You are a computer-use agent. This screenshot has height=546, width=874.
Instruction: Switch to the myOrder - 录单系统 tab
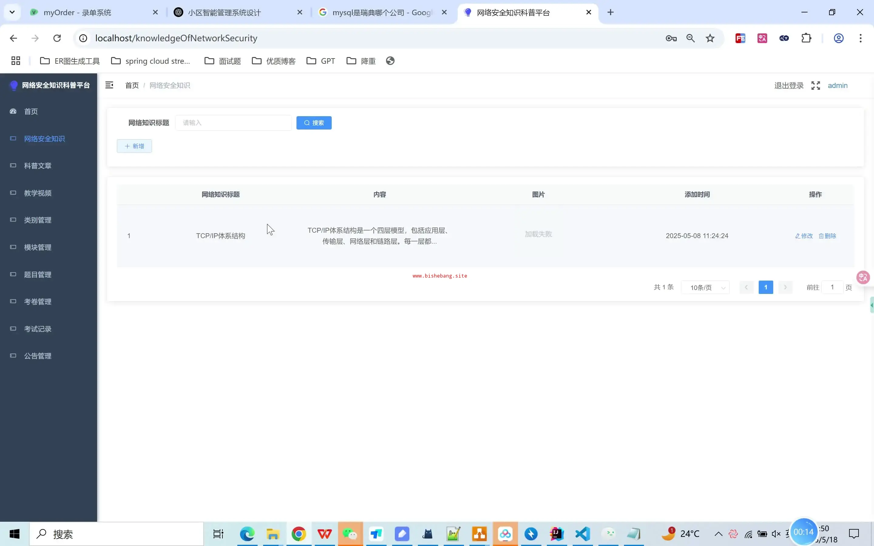(x=77, y=13)
